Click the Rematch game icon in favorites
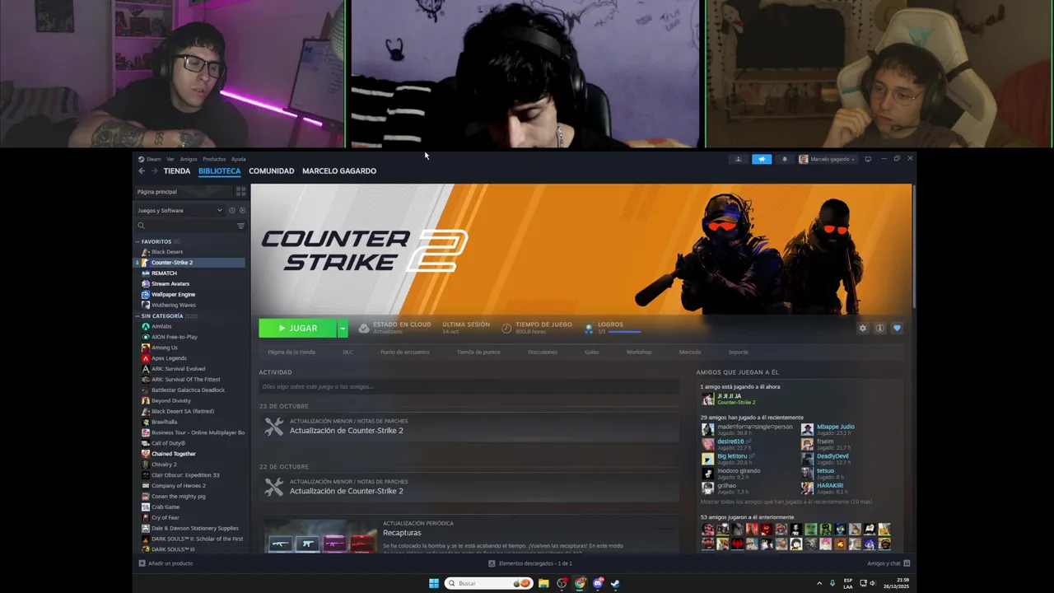Image resolution: width=1054 pixels, height=593 pixels. tap(146, 273)
